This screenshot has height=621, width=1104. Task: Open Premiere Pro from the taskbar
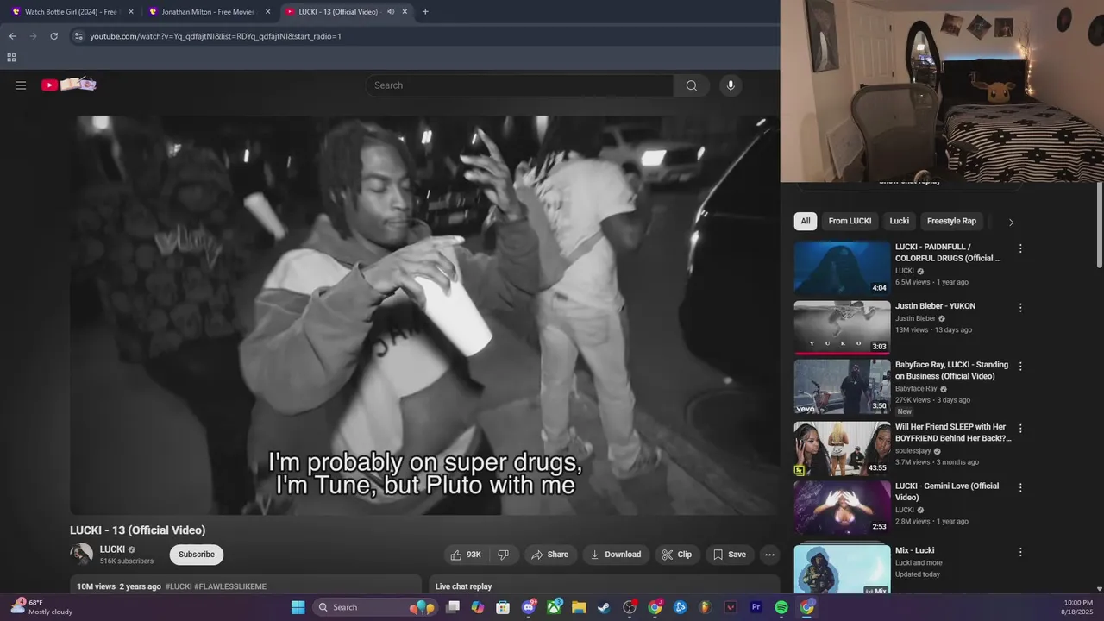point(756,607)
